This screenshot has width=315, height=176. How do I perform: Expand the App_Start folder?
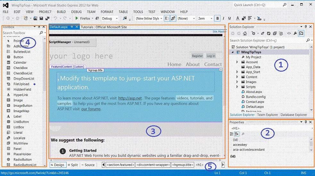237,72
